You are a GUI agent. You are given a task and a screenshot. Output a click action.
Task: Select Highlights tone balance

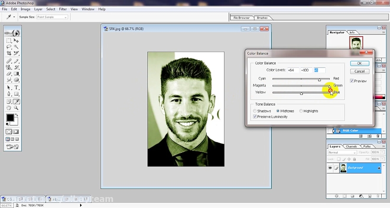tap(301, 111)
